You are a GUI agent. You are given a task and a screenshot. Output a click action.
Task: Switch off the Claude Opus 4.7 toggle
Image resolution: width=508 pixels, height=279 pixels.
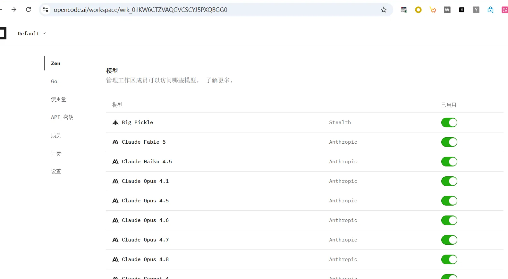[449, 240]
